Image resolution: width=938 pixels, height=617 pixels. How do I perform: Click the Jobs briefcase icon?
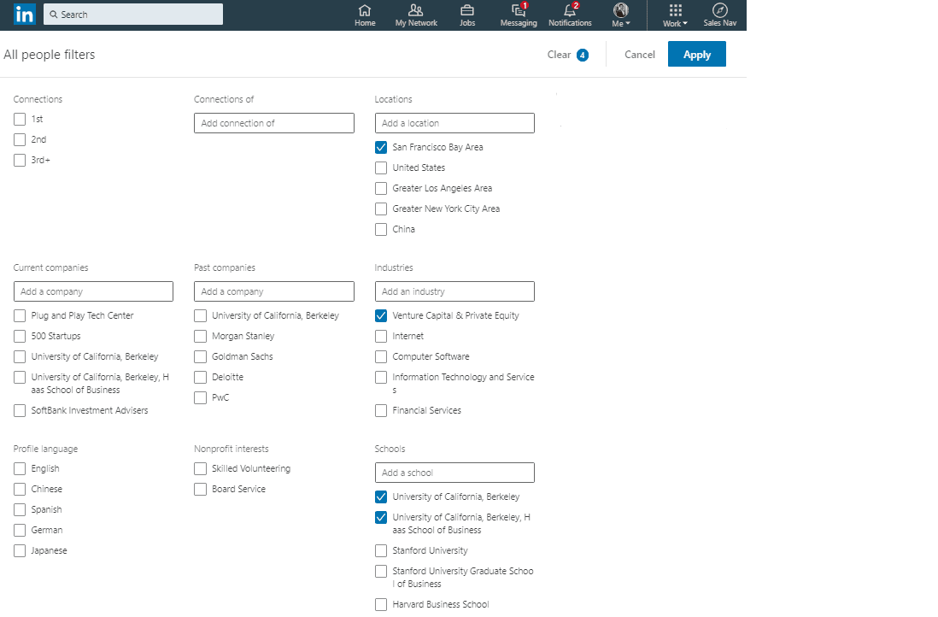[467, 12]
